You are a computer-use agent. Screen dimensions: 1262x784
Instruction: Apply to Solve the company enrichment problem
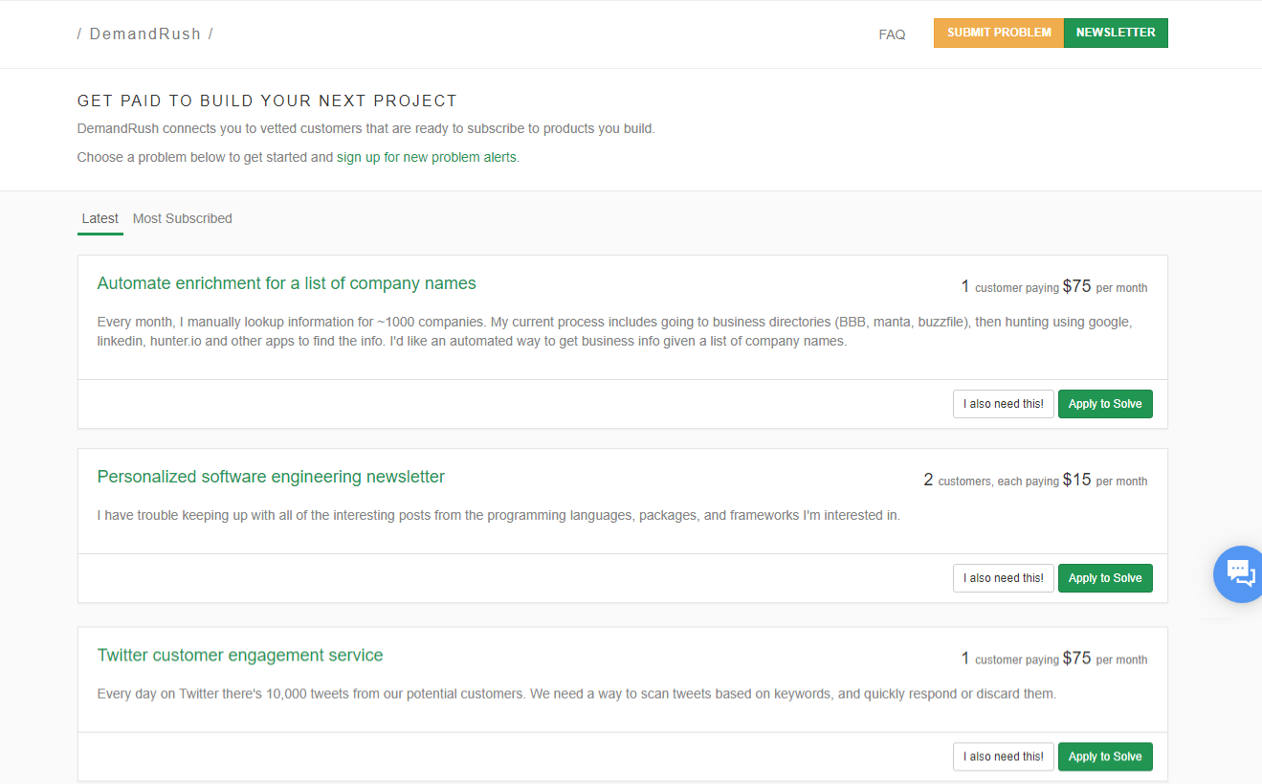pos(1105,404)
